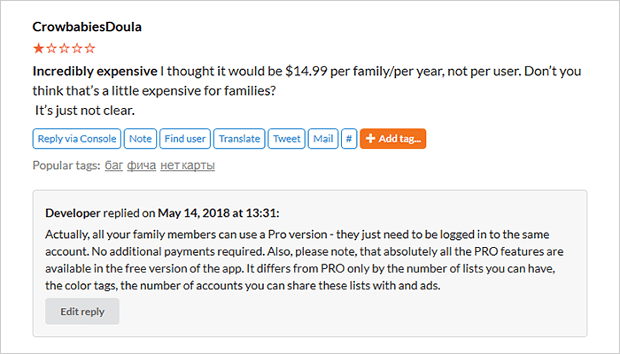Screen dimensions: 620x354
Task: Click Edit reply under developer response
Action: [x=82, y=312]
